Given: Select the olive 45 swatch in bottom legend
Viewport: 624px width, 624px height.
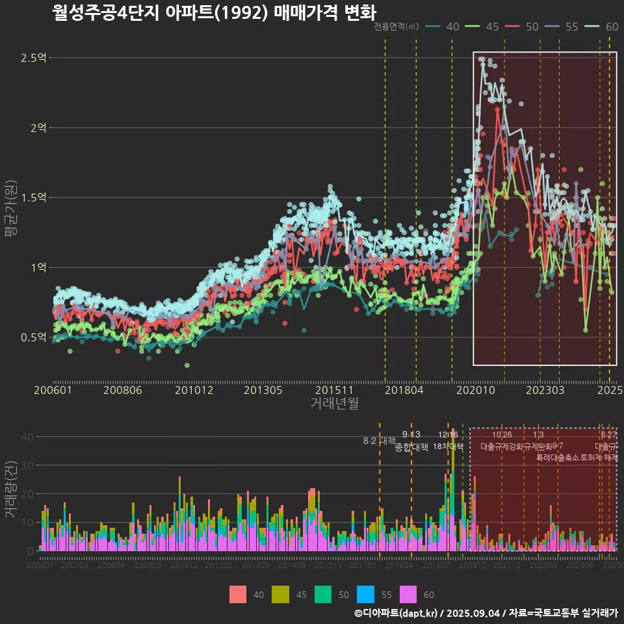Looking at the screenshot, I should pos(280,594).
